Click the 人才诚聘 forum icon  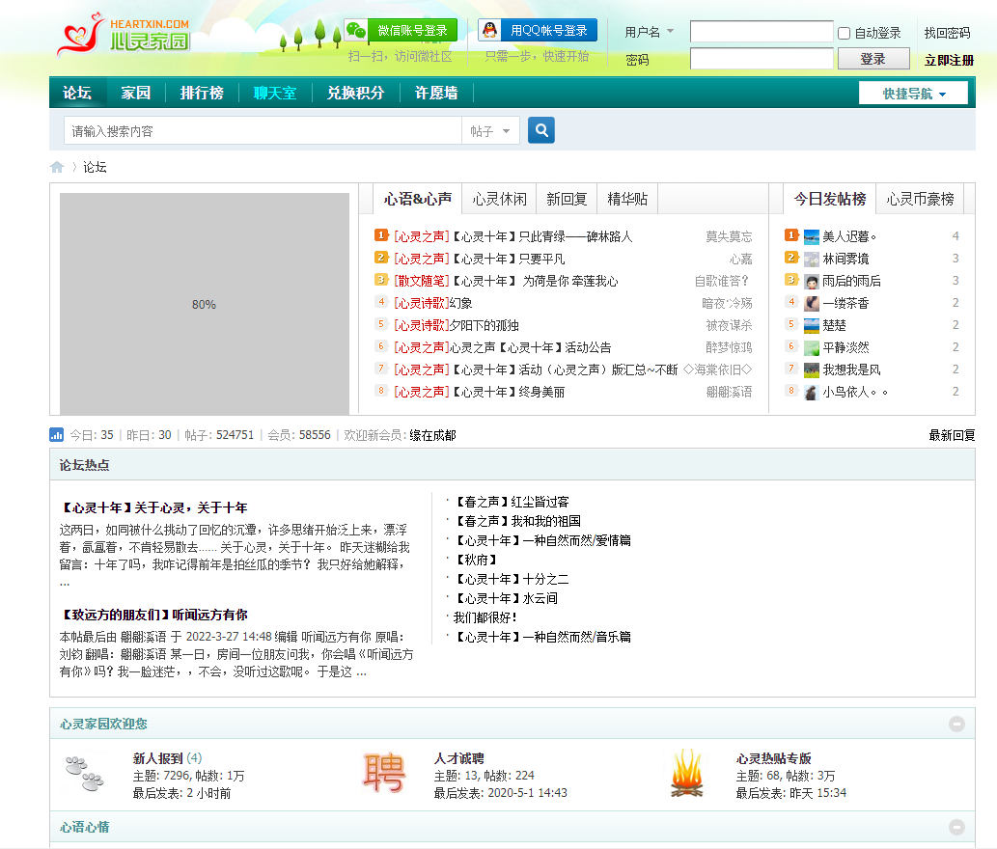click(x=384, y=773)
